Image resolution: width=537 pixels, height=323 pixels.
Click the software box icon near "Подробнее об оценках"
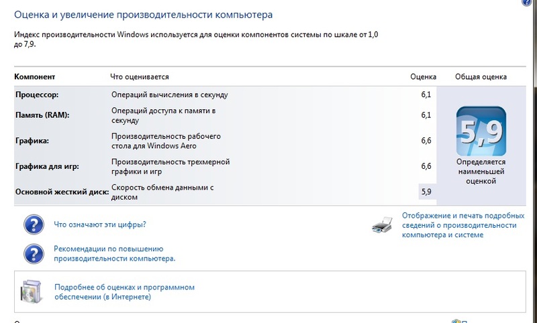coord(32,292)
